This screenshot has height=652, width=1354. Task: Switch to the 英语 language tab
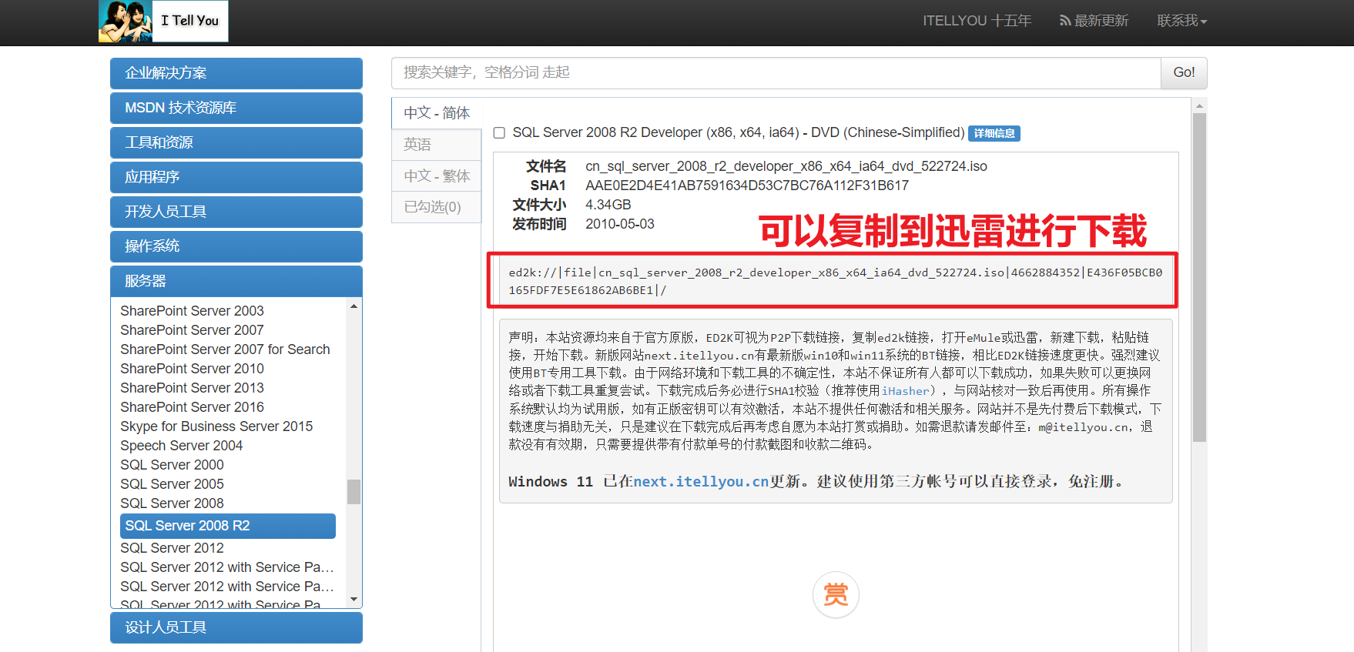[437, 145]
